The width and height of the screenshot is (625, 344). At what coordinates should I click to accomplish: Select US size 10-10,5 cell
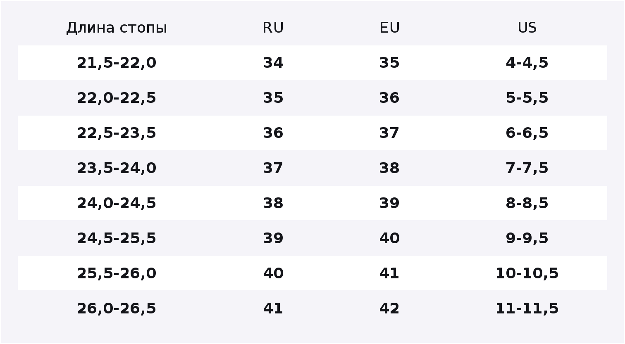pos(527,273)
